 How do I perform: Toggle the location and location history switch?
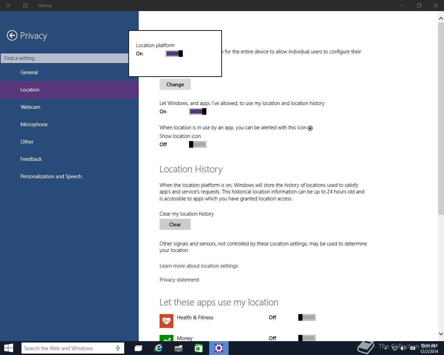pyautogui.click(x=198, y=111)
